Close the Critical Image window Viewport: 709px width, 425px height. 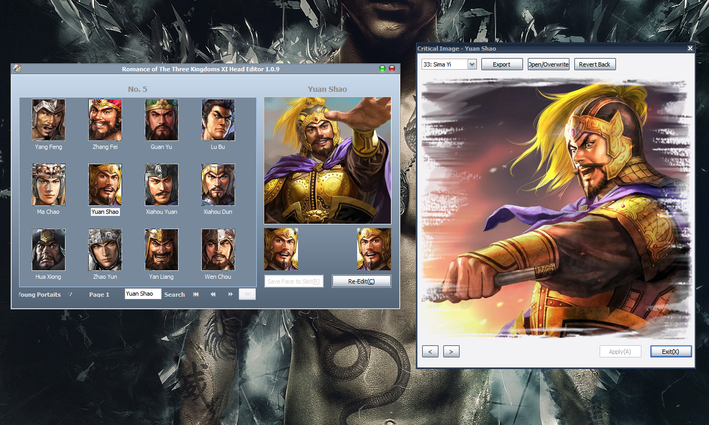[x=690, y=49]
